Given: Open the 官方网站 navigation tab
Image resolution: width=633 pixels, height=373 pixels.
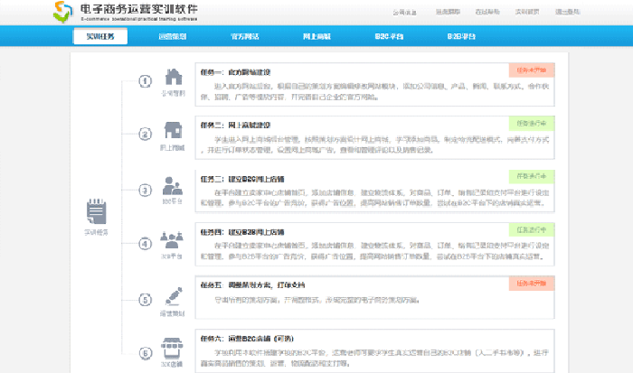Looking at the screenshot, I should 244,37.
